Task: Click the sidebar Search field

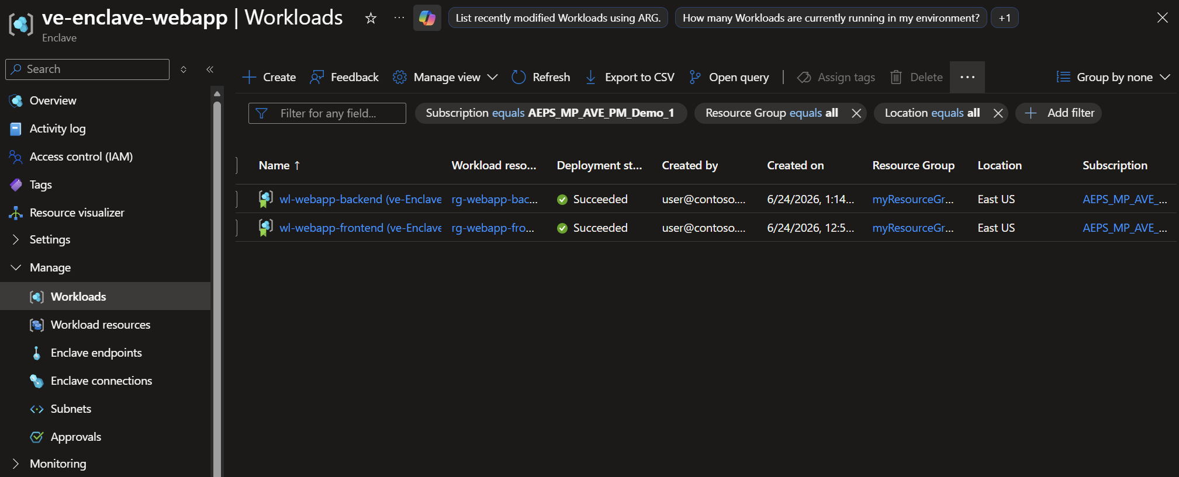Action: (88, 69)
